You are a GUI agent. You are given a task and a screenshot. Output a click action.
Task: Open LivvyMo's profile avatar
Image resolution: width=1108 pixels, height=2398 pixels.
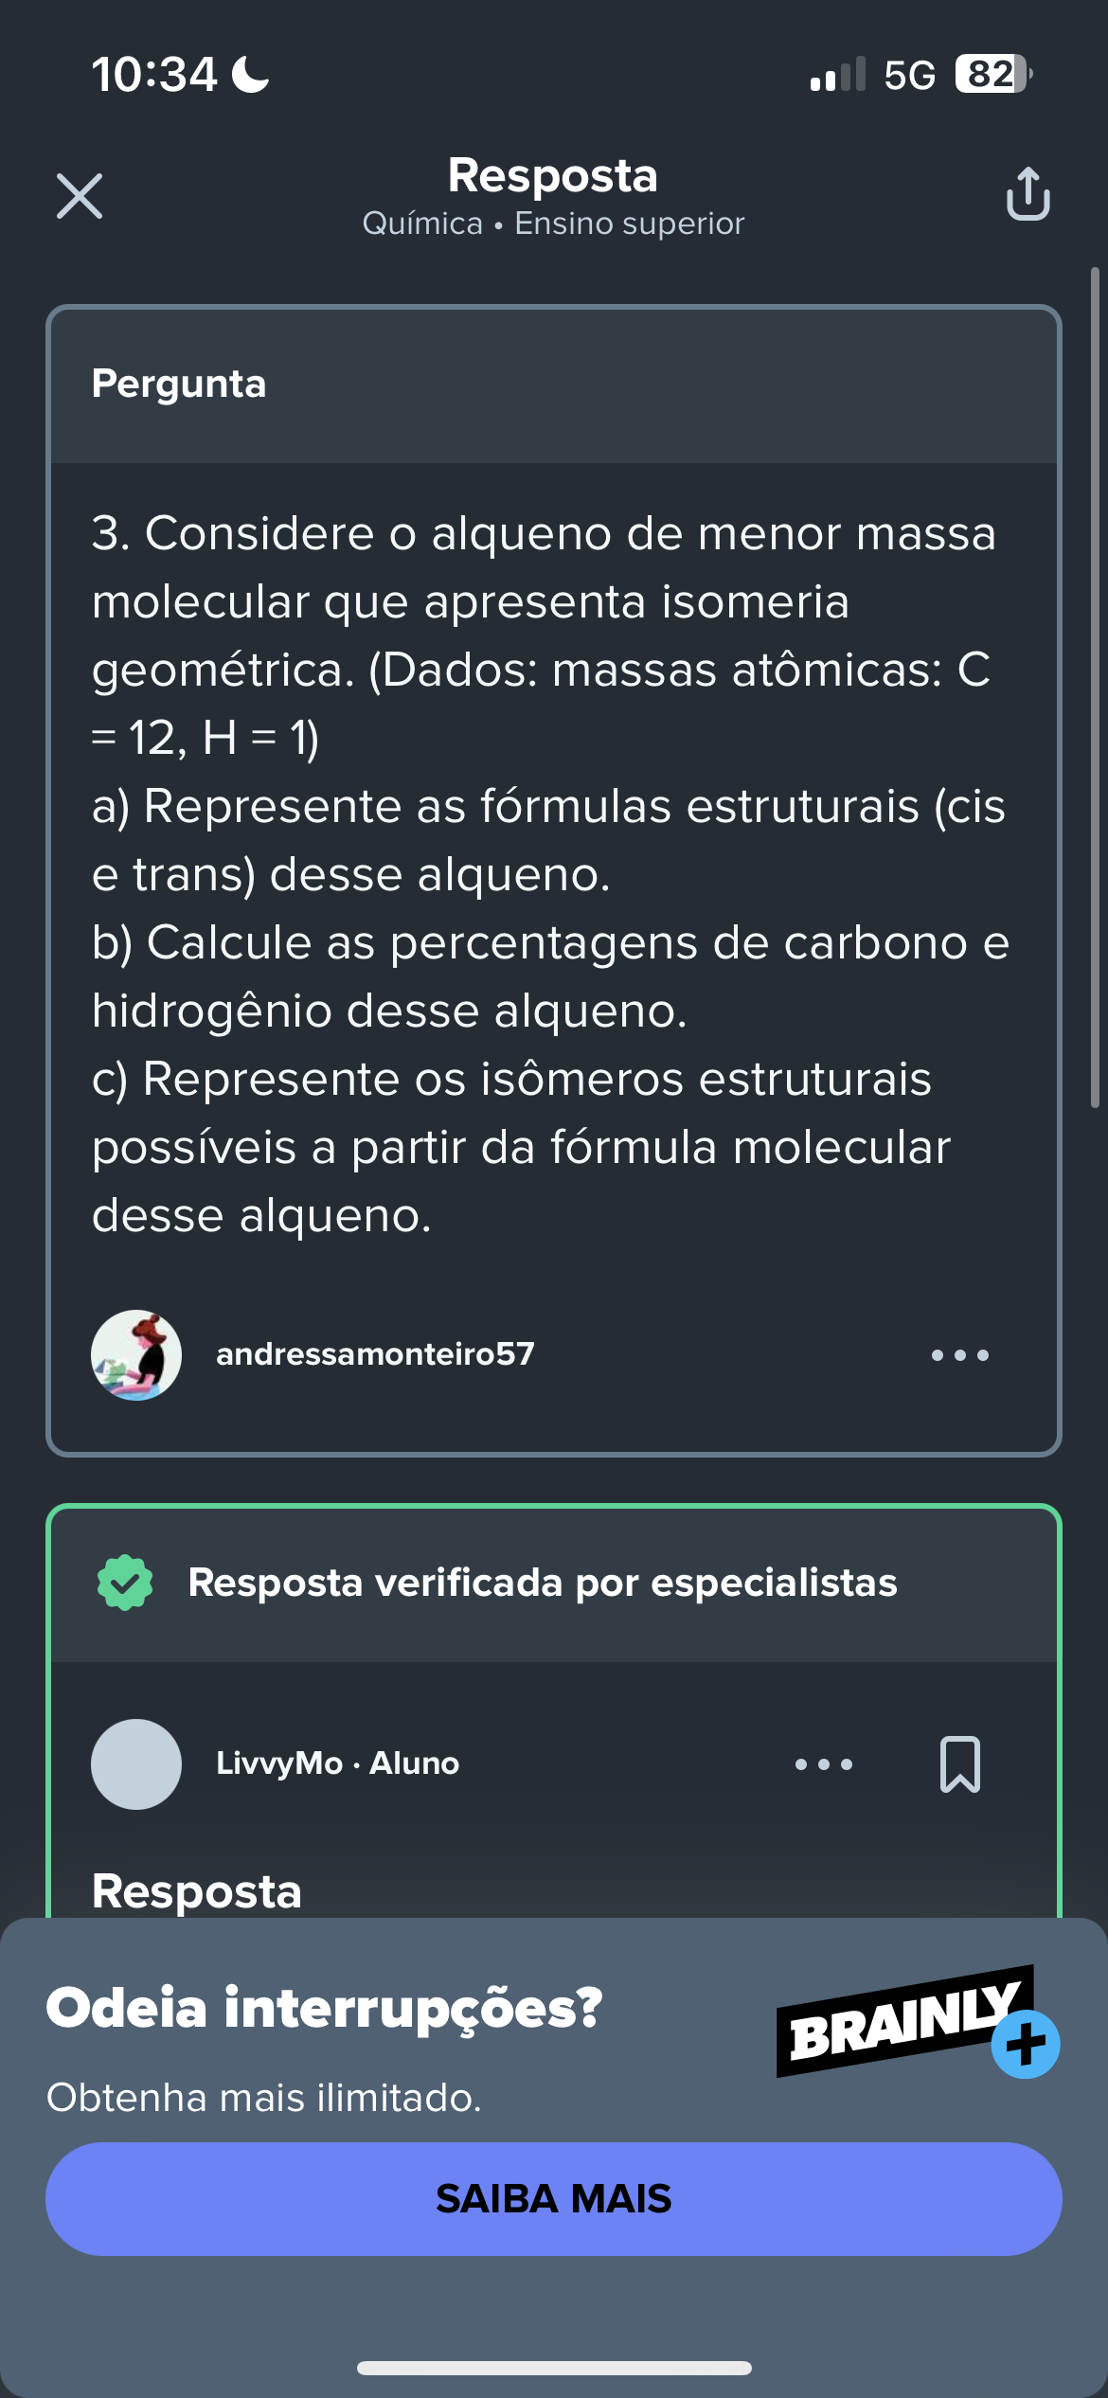(x=136, y=1764)
